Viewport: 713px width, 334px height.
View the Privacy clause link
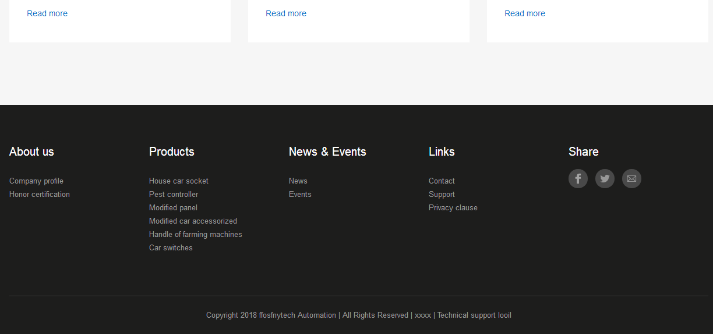453,208
